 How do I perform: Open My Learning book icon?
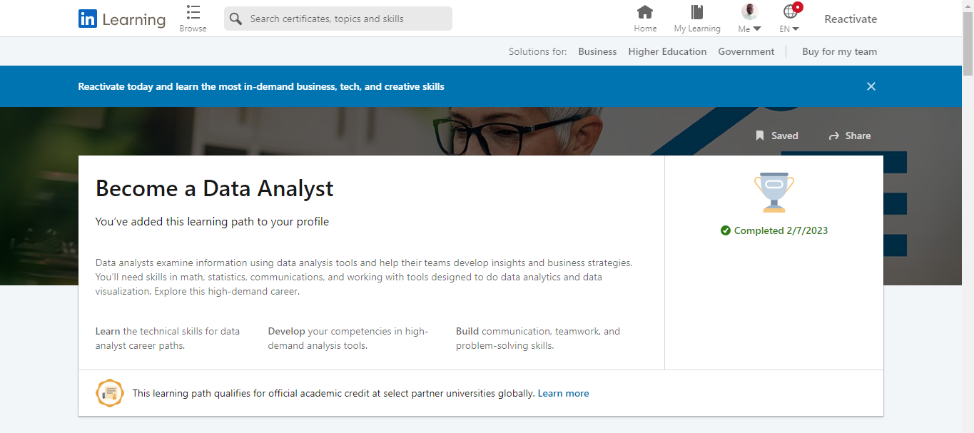point(697,12)
